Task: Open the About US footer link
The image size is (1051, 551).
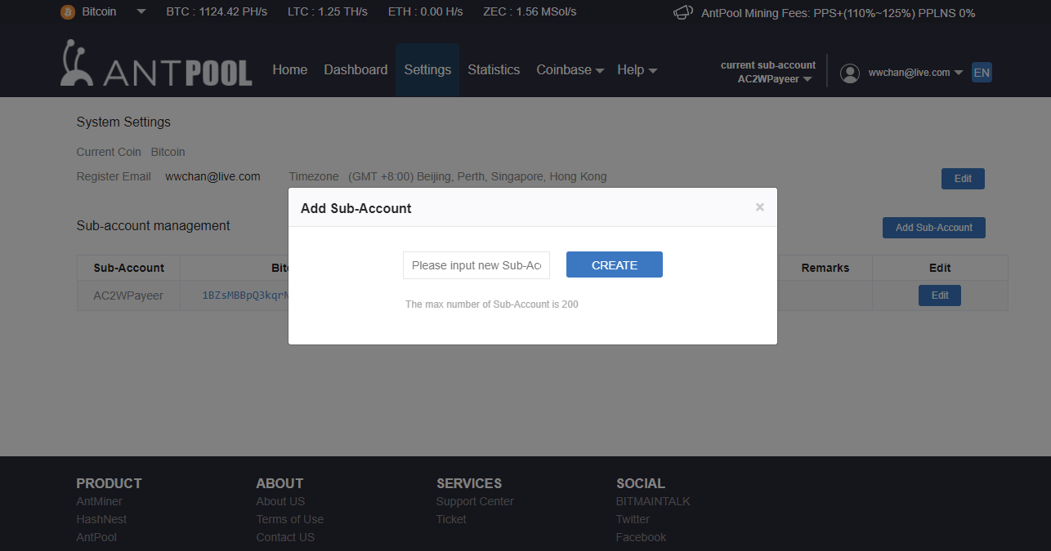Action: pos(280,501)
